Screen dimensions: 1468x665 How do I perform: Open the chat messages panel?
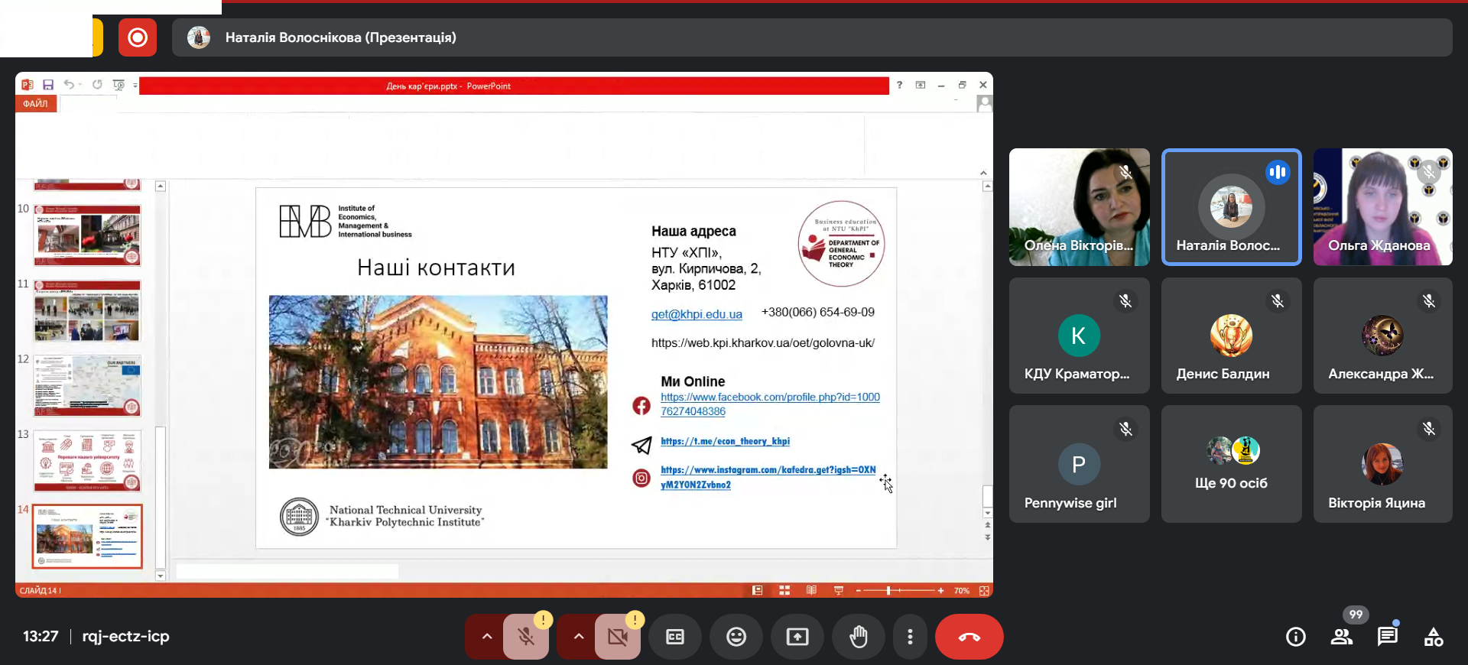pyautogui.click(x=1387, y=637)
